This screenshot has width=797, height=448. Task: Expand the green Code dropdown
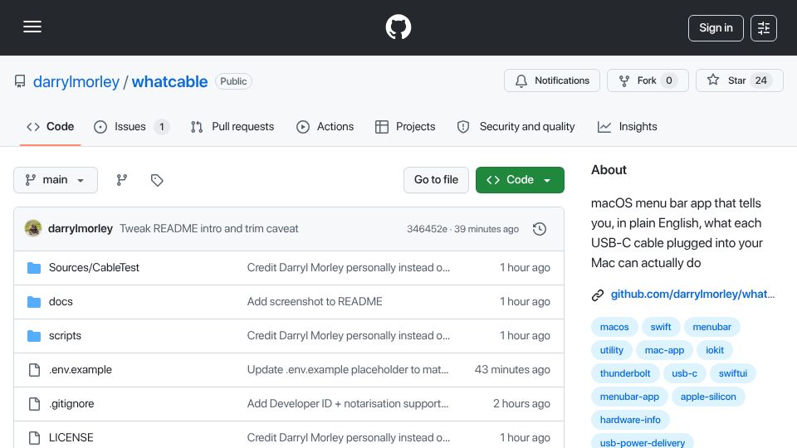(520, 180)
